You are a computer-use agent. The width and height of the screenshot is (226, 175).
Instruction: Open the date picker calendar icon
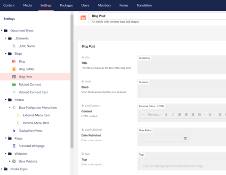pos(186,138)
